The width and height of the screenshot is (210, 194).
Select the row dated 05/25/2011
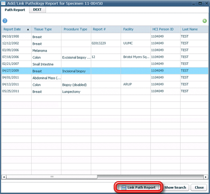point(105,91)
